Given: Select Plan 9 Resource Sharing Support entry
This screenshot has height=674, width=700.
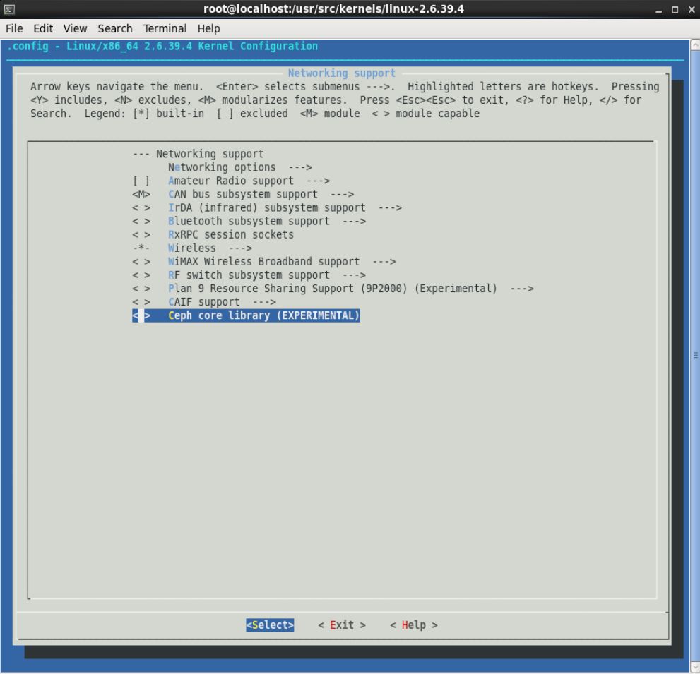Looking at the screenshot, I should [x=333, y=289].
